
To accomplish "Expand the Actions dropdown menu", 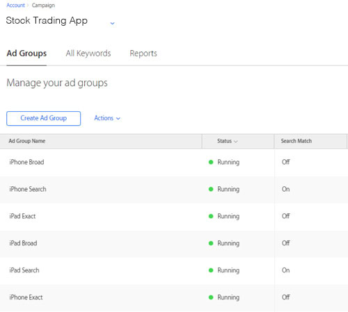I will click(x=107, y=118).
